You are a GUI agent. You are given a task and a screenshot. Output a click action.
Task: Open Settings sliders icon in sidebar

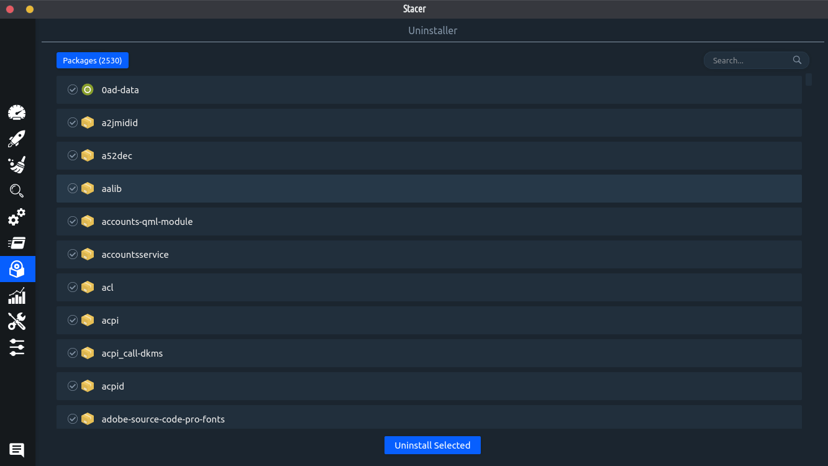tap(17, 347)
